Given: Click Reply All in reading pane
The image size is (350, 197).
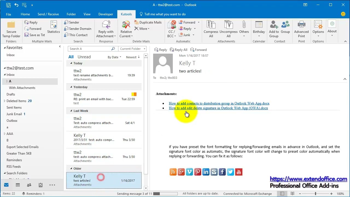Looking at the screenshot, I should click(179, 50).
